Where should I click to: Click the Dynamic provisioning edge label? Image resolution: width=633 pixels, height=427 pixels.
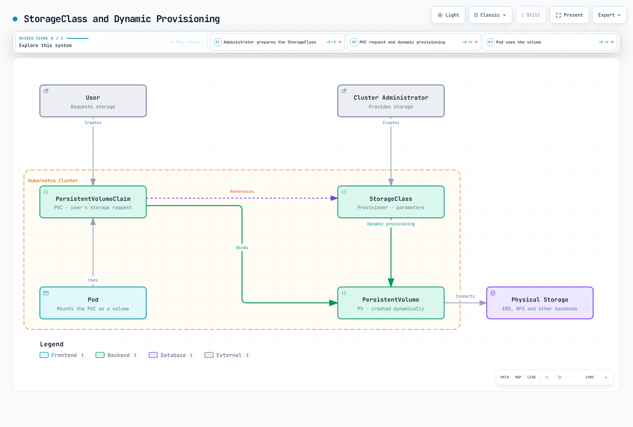[391, 224]
